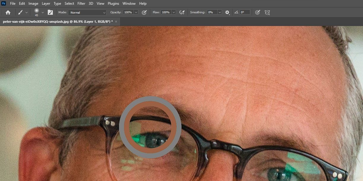363x181 pixels.
Task: Open the blending Mode dropdown set to Normal
Action: click(x=87, y=12)
